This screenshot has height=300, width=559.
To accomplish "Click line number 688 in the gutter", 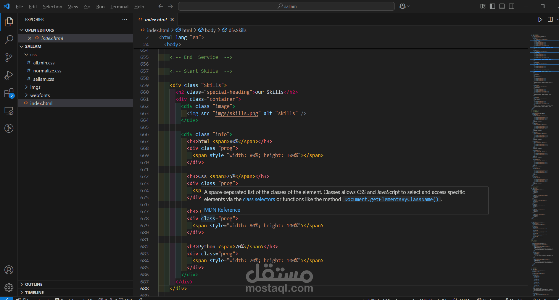I will (x=144, y=289).
